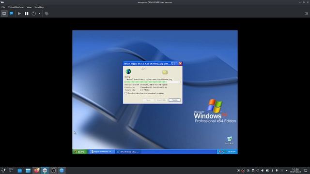Minimize the file download dialog
The image size is (310, 174).
click(173, 63)
